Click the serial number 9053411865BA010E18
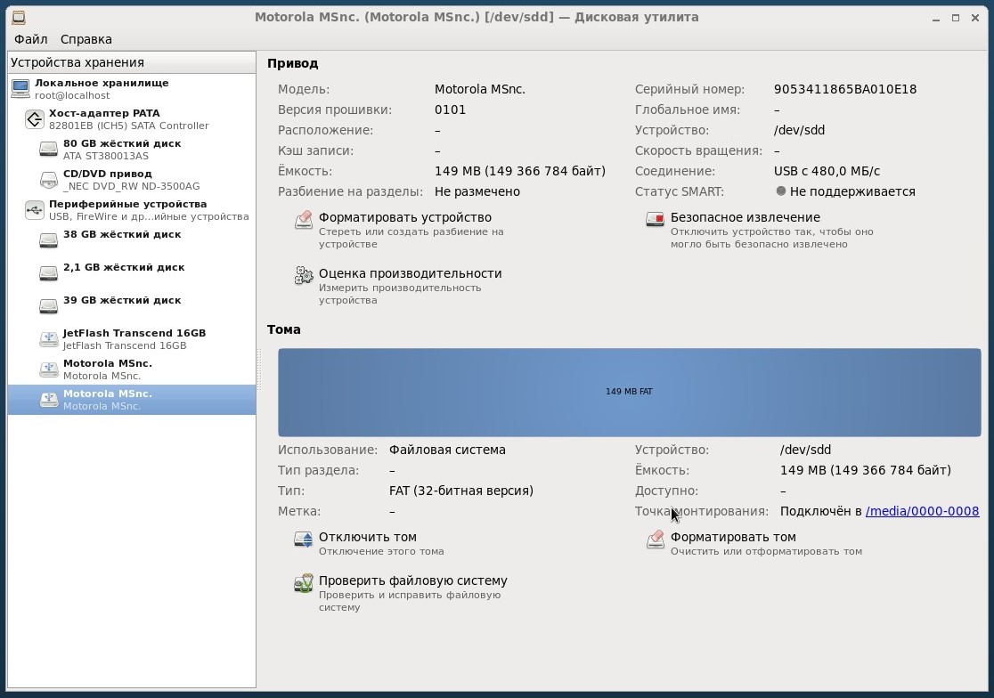Viewport: 994px width, 698px height. coord(845,89)
